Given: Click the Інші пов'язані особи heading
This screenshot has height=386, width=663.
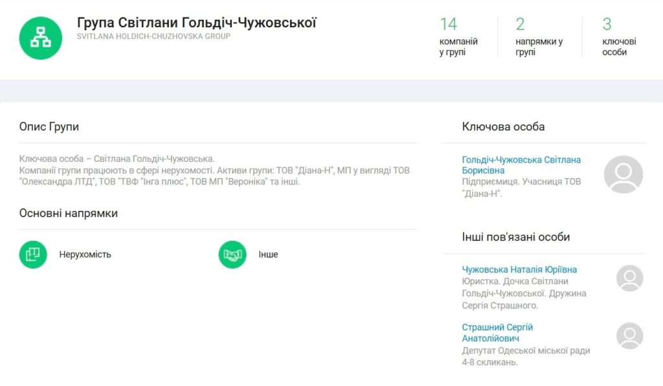Looking at the screenshot, I should coord(516,237).
